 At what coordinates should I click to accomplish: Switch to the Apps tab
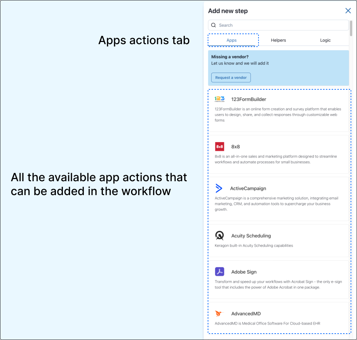coord(231,40)
